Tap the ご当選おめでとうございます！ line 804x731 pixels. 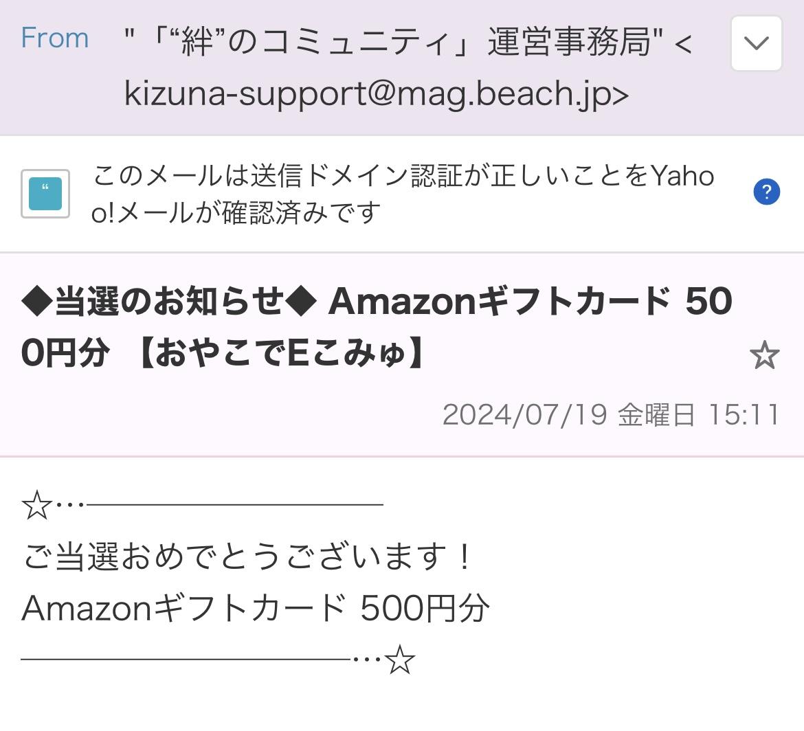[x=247, y=556]
